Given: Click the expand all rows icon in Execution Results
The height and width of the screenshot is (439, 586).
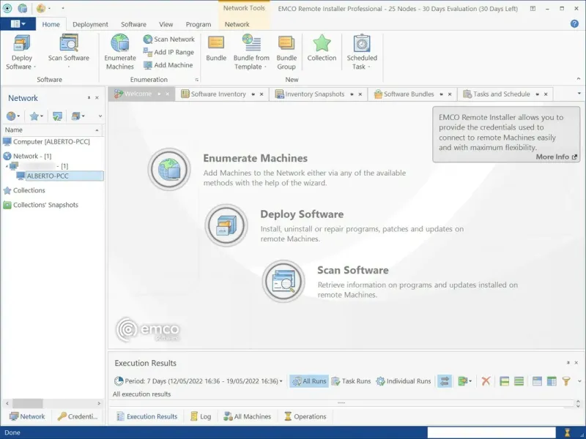Looking at the screenshot, I should pos(505,381).
